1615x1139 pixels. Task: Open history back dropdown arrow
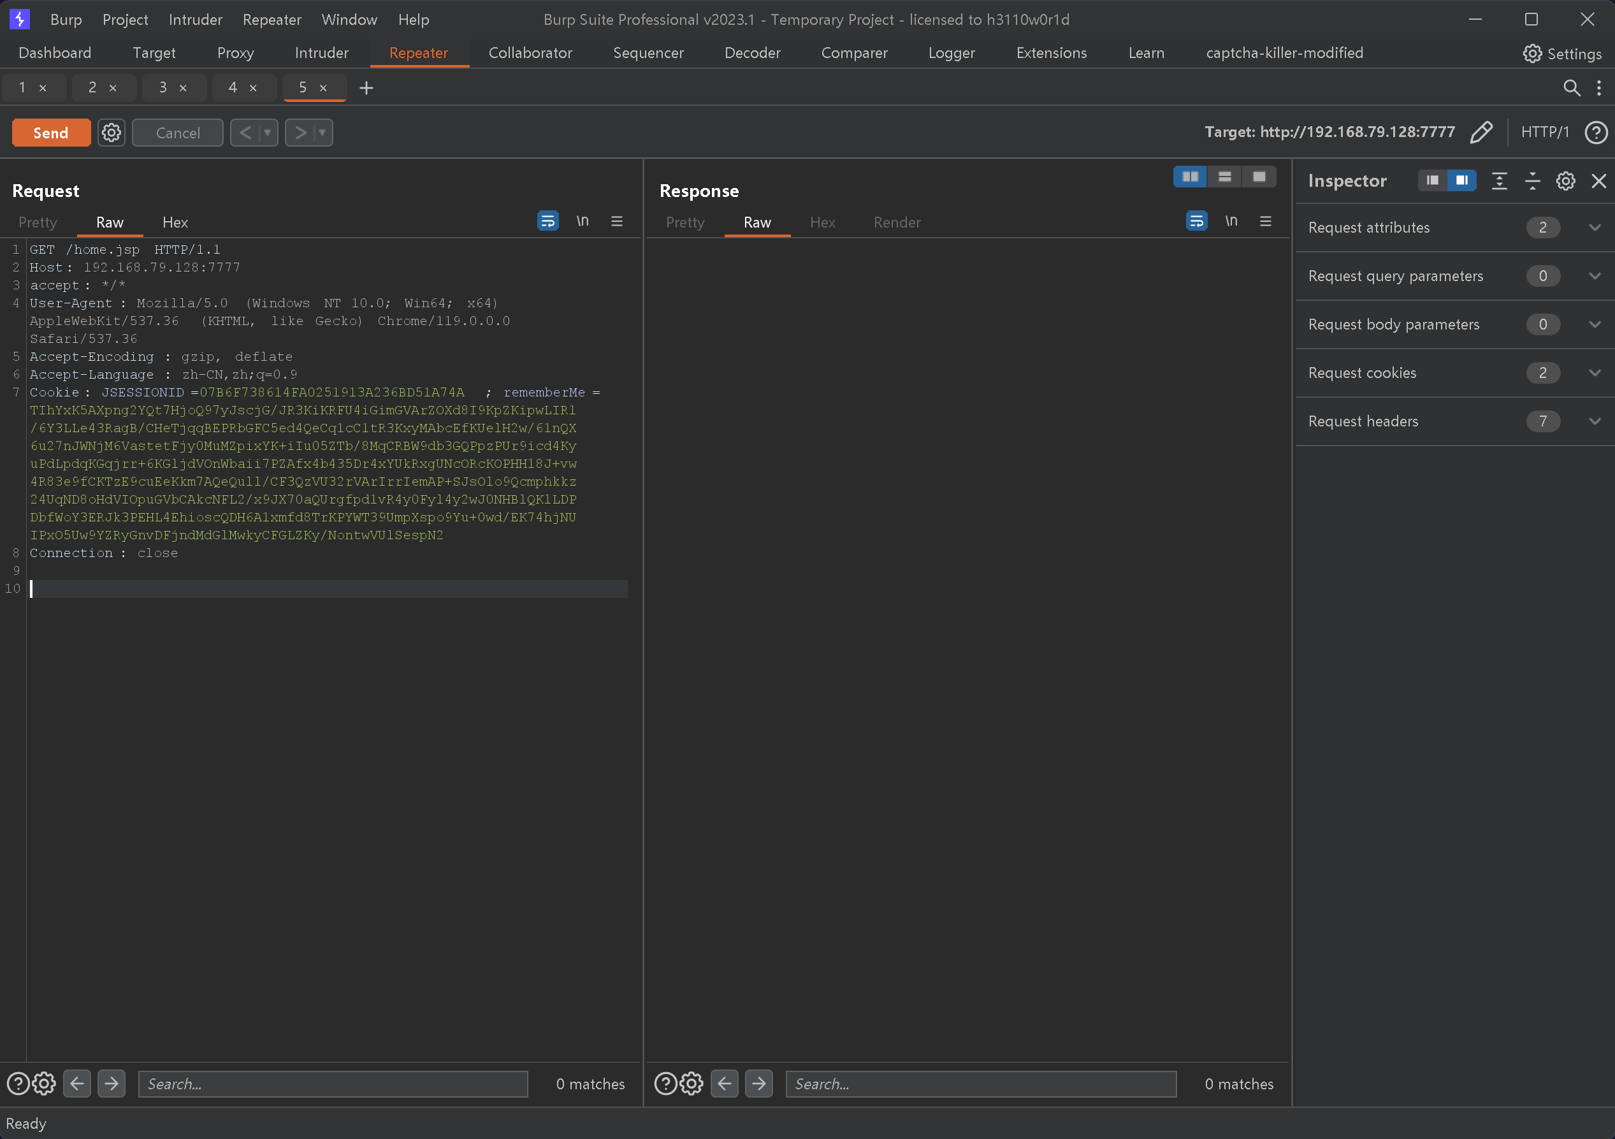click(267, 133)
